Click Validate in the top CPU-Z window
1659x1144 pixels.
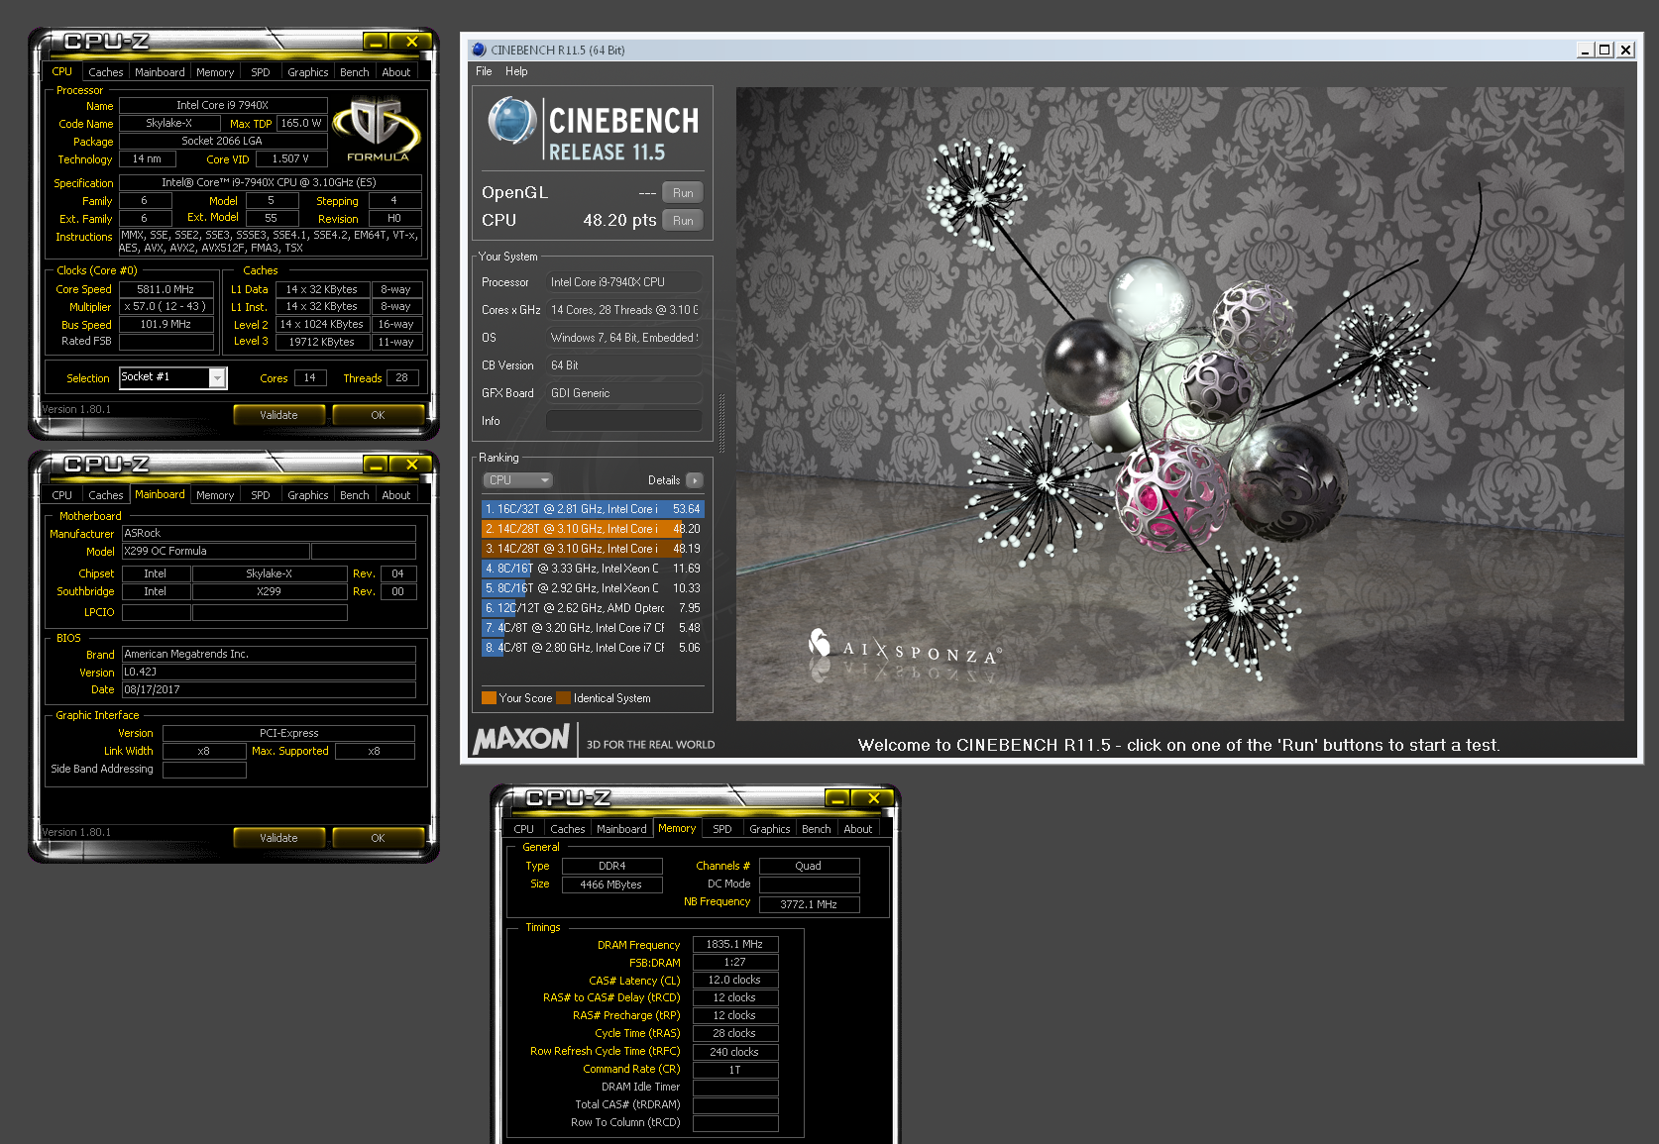tap(278, 415)
